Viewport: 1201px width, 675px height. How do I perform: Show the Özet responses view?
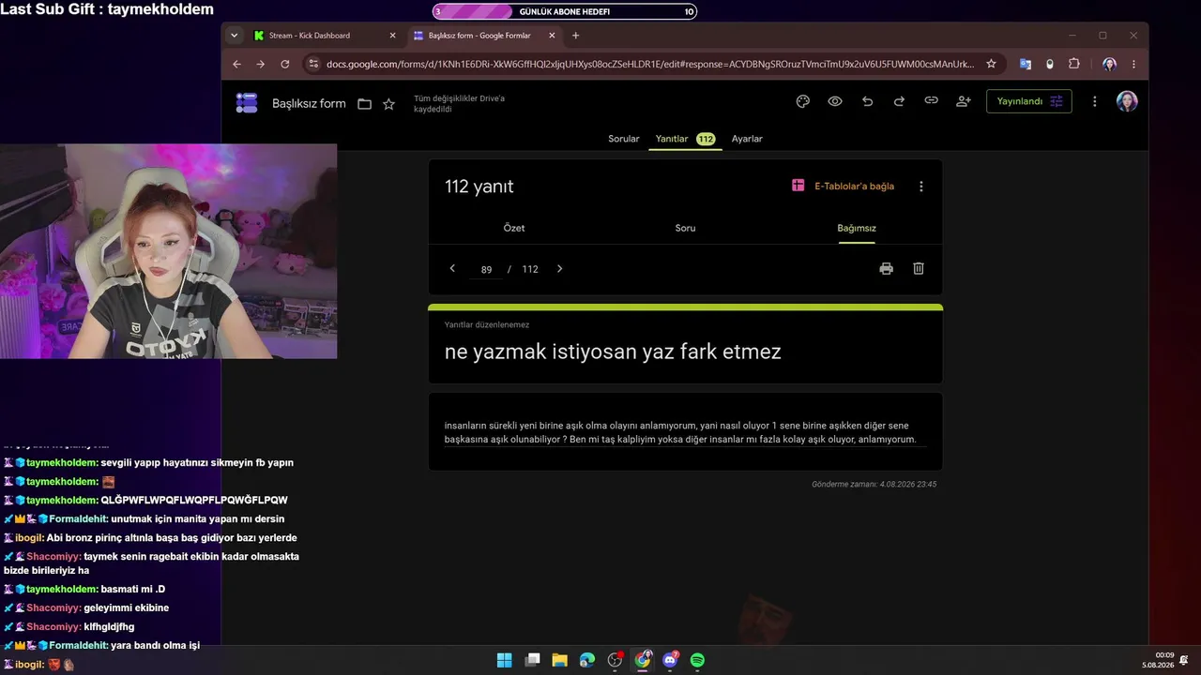[x=514, y=228]
